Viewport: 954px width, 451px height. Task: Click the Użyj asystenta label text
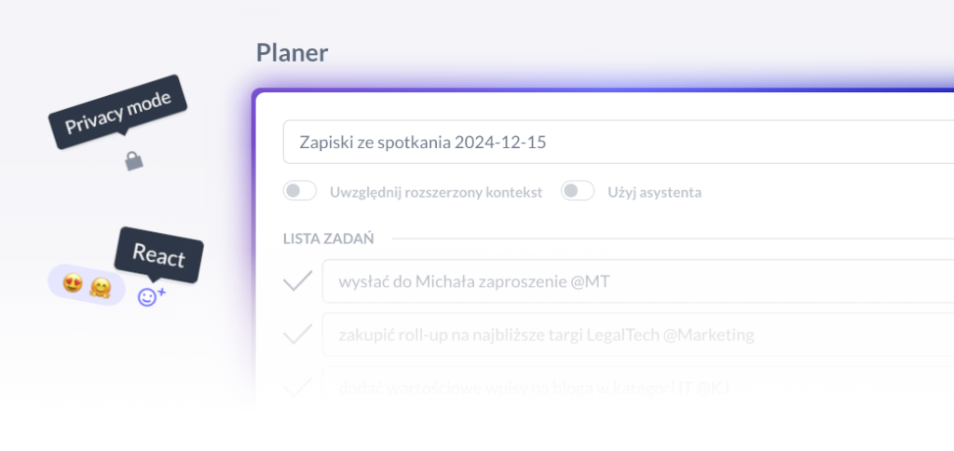(655, 193)
